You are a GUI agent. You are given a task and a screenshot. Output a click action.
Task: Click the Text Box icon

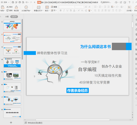pyautogui.click(x=129, y=7)
